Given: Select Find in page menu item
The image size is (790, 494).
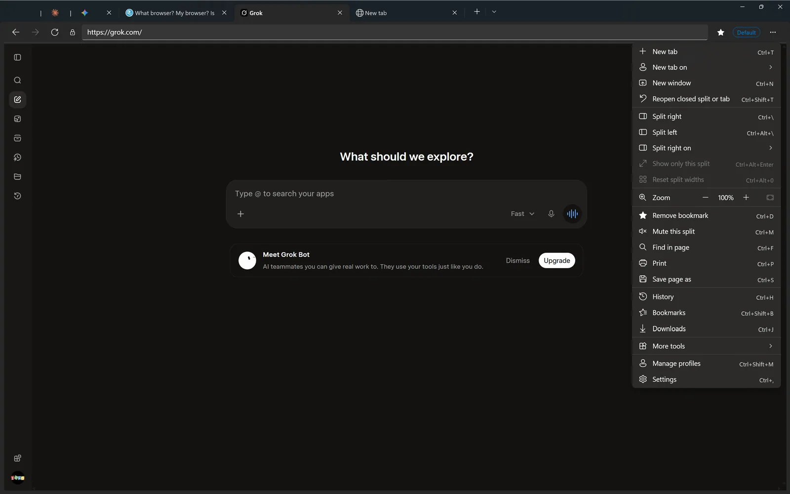Looking at the screenshot, I should (706, 247).
